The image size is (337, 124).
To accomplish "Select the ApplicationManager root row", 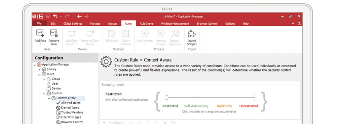I will click(53, 64).
